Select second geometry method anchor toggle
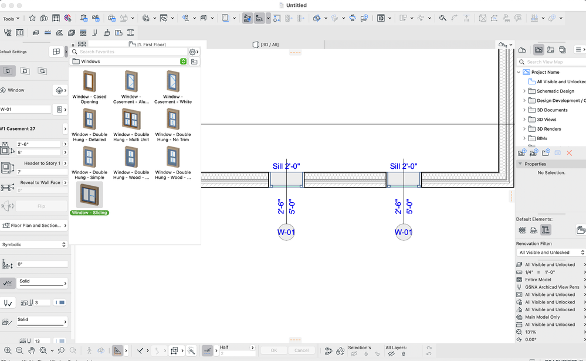This screenshot has height=361, width=586. [25, 71]
